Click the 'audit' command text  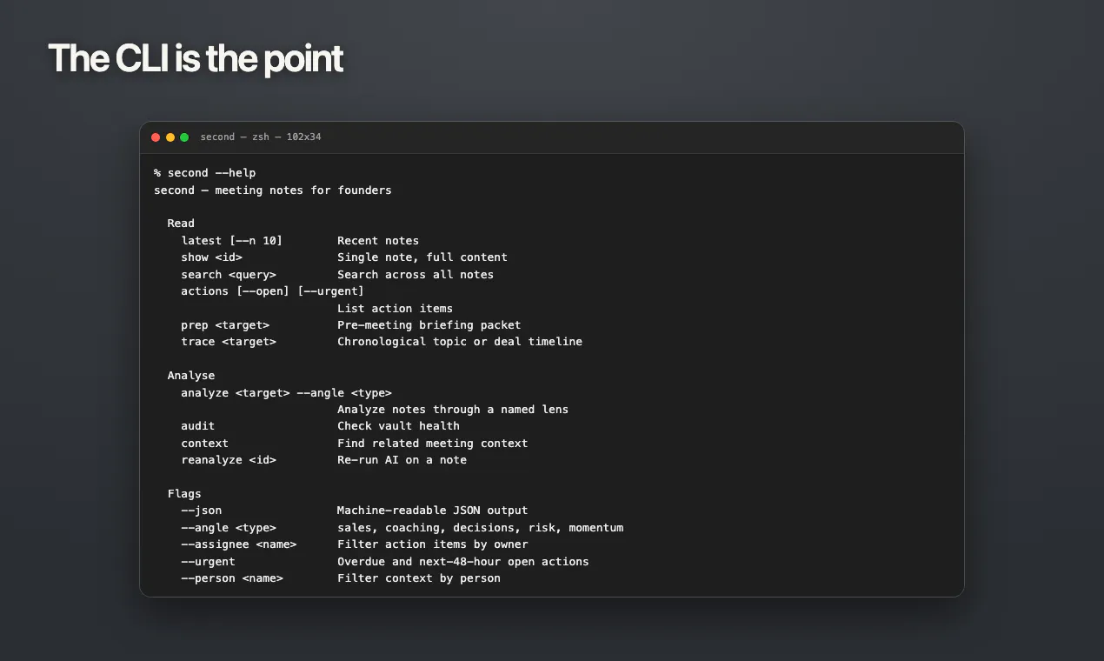[198, 426]
